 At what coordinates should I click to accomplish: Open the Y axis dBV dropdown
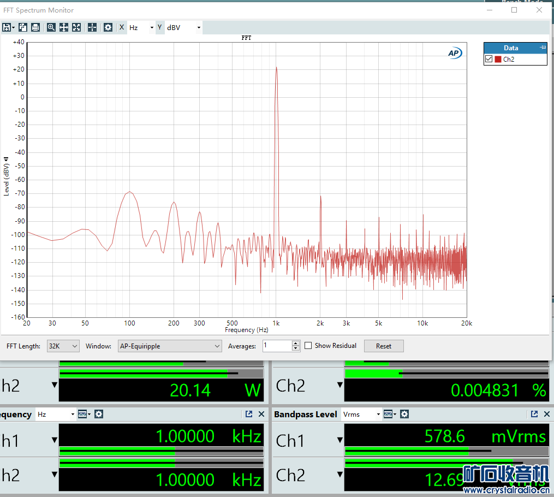point(183,27)
